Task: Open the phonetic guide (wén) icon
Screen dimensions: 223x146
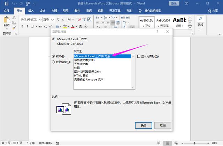Action: (x=84, y=19)
